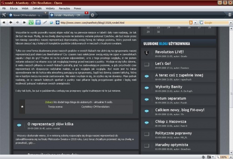Open Revolution LIVE! blog link

coord(169,52)
